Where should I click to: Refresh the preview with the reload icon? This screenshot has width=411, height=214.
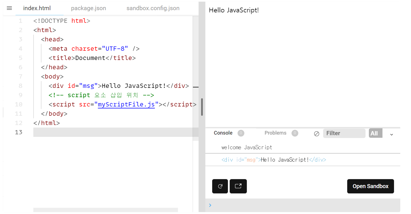click(x=220, y=186)
